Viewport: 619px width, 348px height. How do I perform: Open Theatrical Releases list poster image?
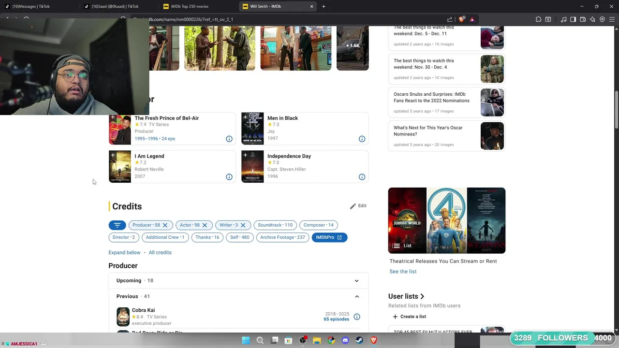[447, 220]
